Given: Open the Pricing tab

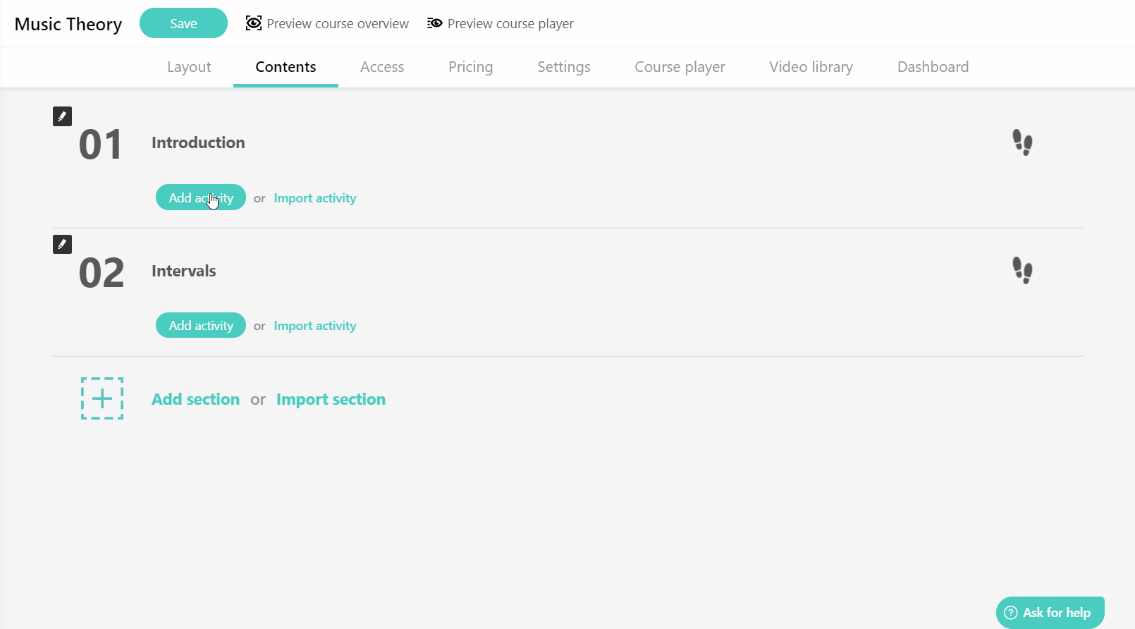Looking at the screenshot, I should click(470, 67).
